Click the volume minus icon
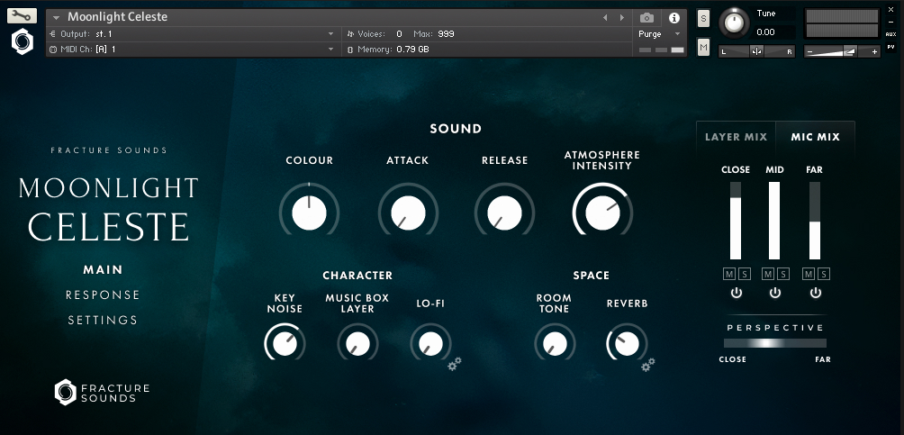 pyautogui.click(x=809, y=52)
